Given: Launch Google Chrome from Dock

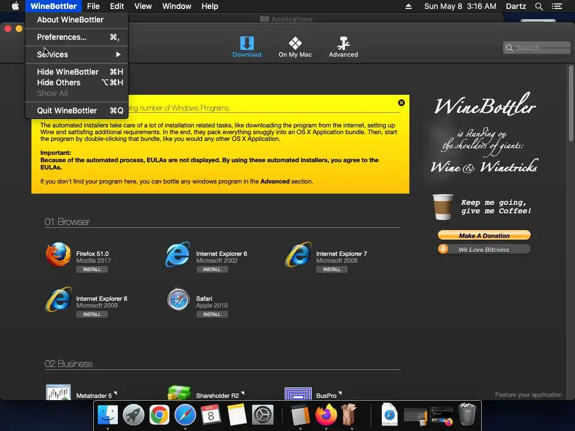Looking at the screenshot, I should pos(159,415).
